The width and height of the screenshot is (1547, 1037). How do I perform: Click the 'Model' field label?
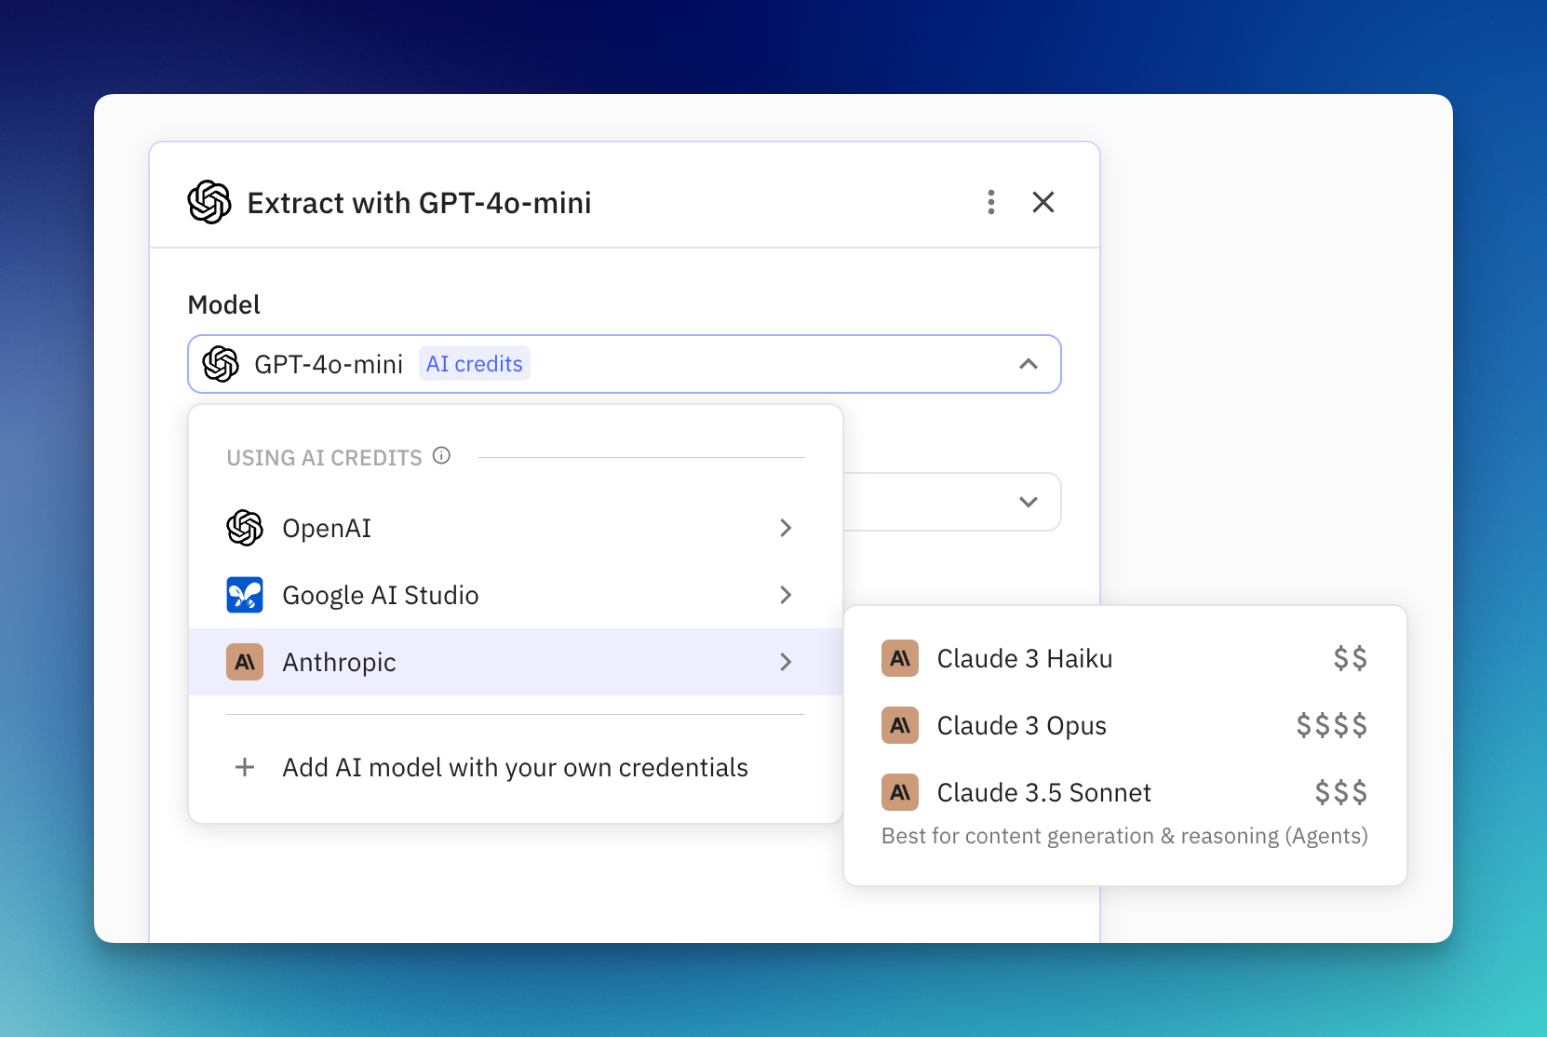[x=224, y=304]
